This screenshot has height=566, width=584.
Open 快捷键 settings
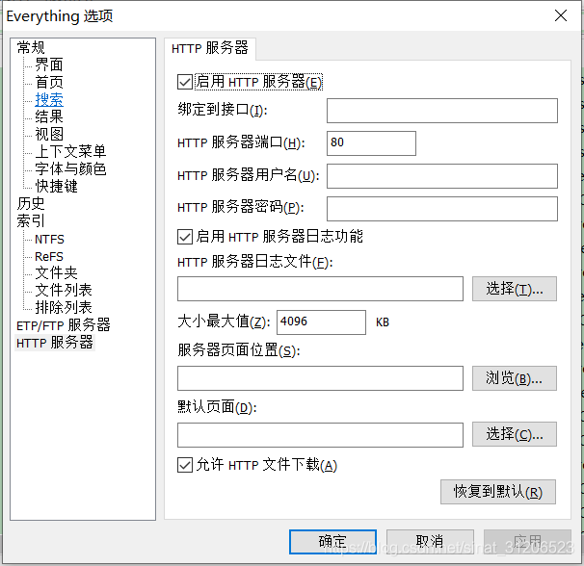(x=56, y=186)
